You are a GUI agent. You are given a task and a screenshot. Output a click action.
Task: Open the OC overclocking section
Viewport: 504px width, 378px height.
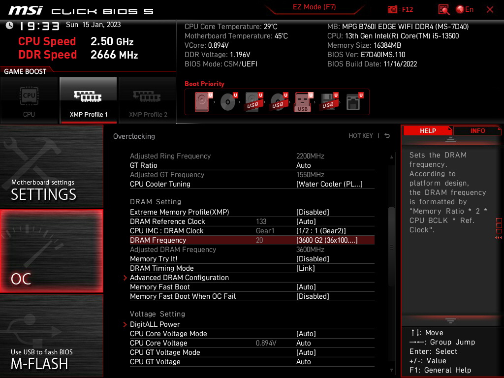pos(51,252)
